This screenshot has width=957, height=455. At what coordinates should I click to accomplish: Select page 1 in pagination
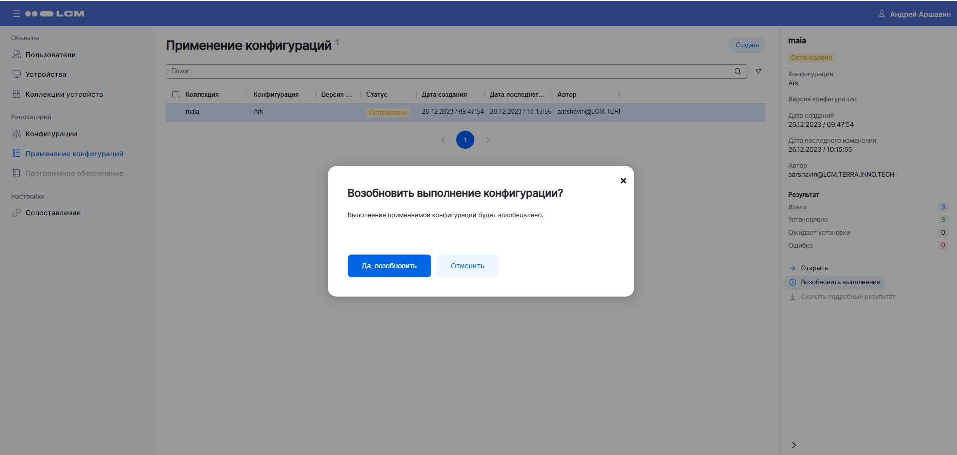click(x=465, y=140)
